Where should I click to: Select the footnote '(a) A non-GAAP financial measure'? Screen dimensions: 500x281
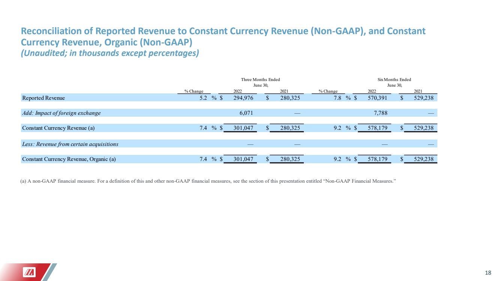(x=208, y=181)
